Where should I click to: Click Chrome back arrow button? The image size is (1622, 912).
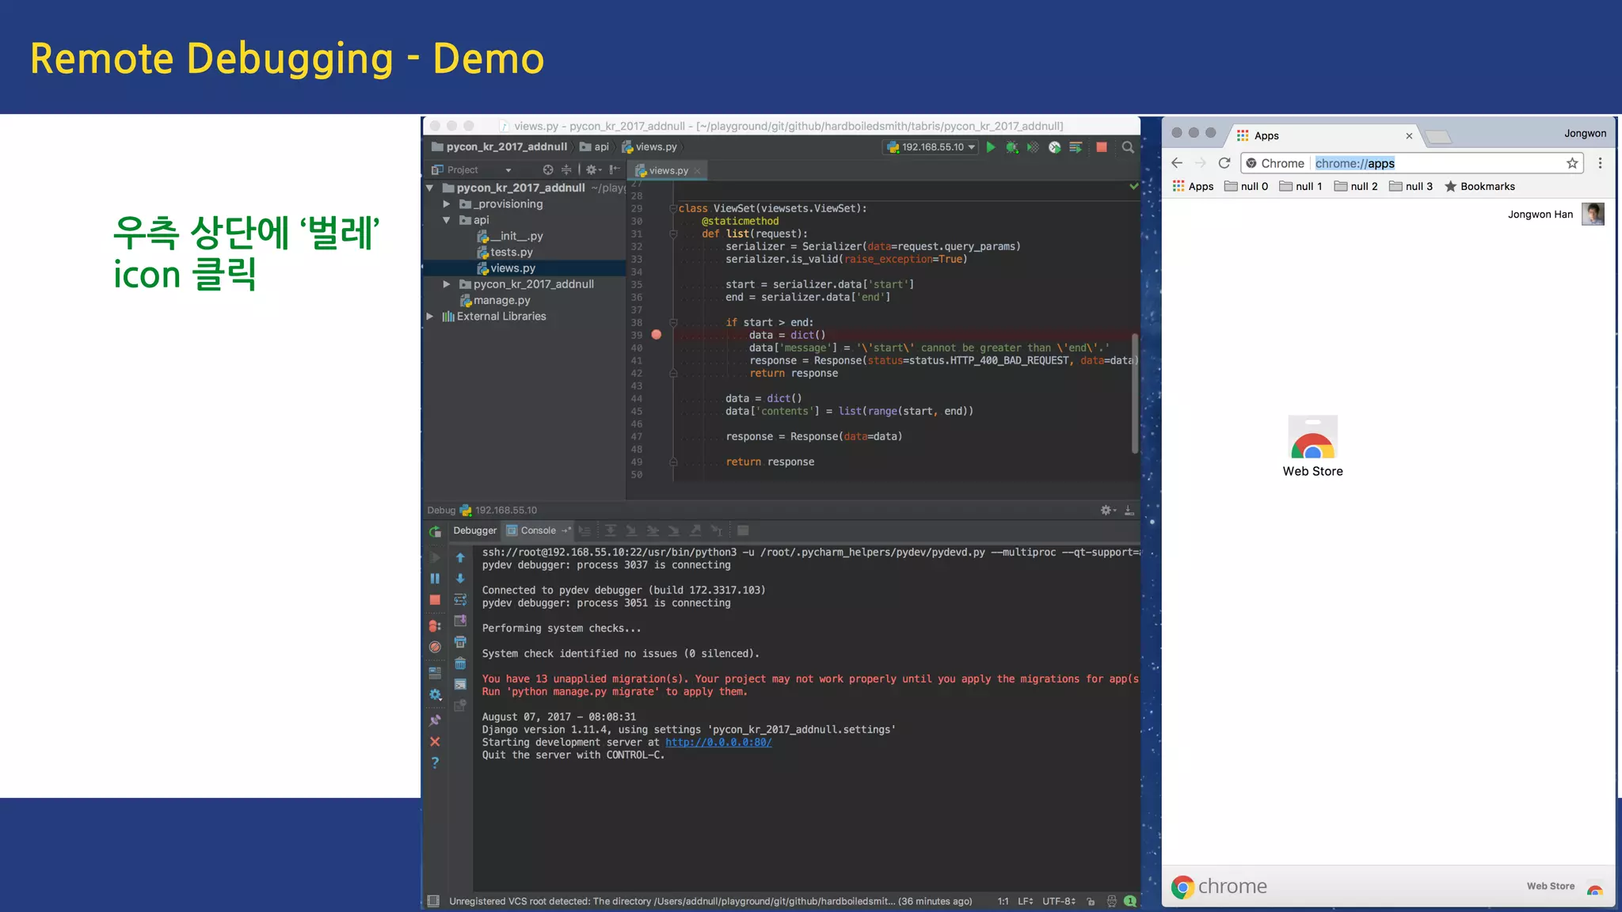click(1177, 163)
